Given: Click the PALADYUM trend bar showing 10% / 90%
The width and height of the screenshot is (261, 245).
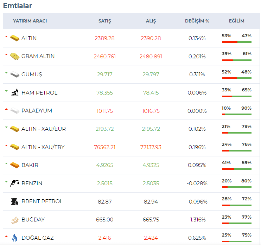Looking at the screenshot, I should [236, 114].
